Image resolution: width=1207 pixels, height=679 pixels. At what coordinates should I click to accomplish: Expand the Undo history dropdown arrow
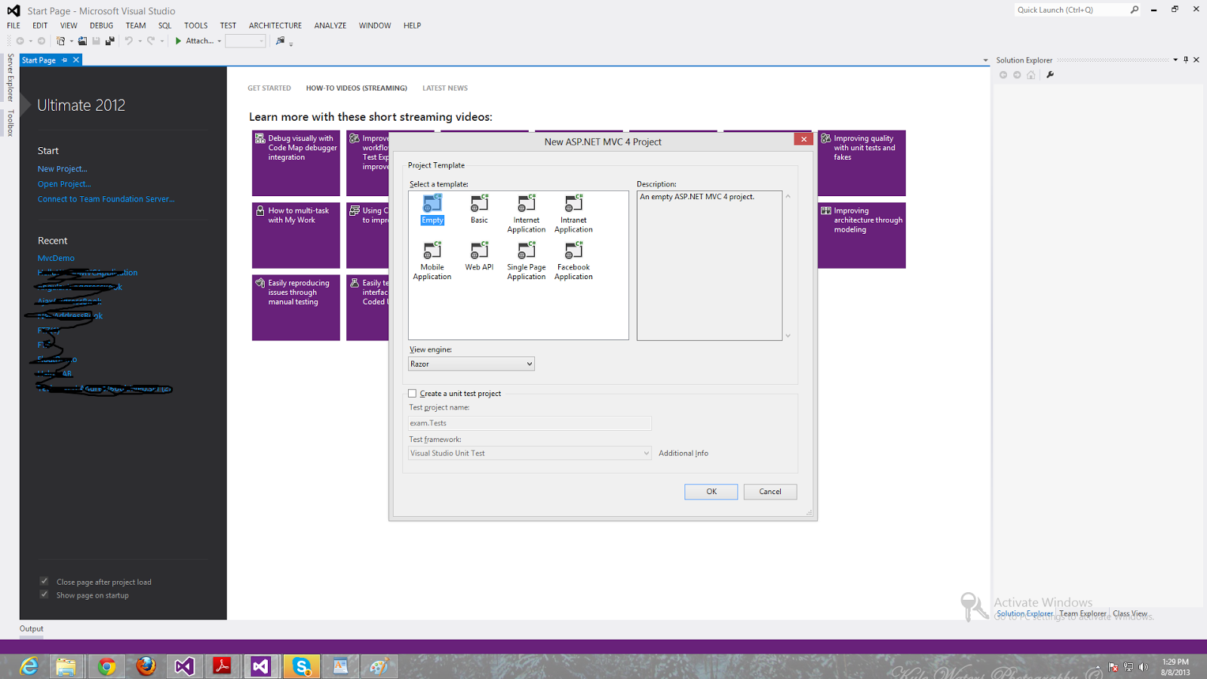click(140, 41)
